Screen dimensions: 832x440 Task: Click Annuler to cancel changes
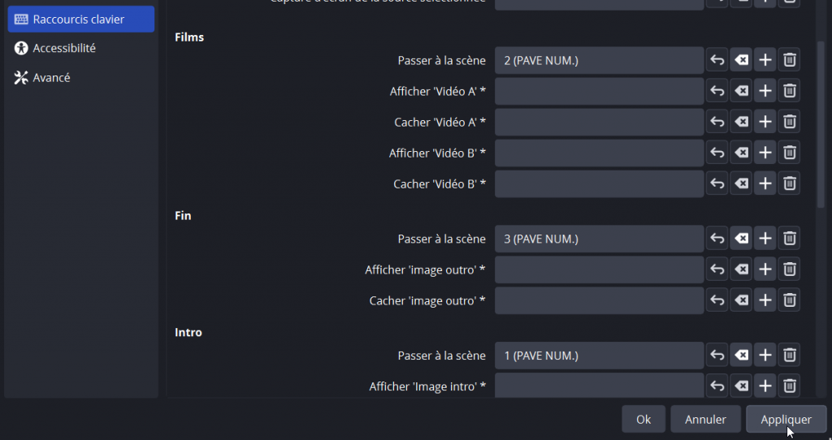705,420
